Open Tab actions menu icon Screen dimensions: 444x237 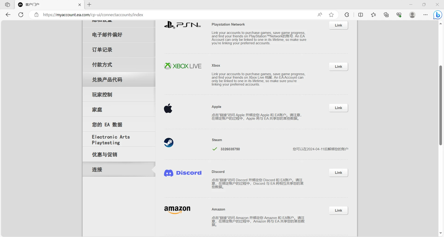[x=7, y=4]
